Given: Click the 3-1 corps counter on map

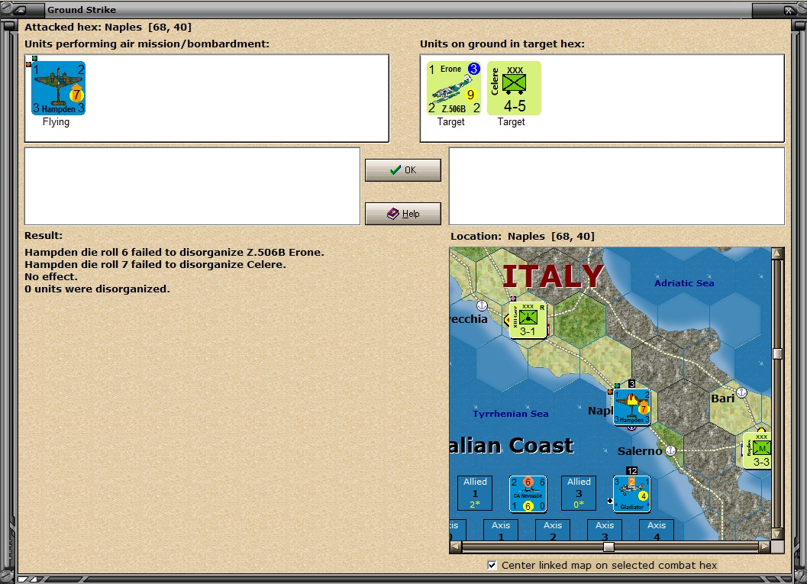Looking at the screenshot, I should (528, 321).
